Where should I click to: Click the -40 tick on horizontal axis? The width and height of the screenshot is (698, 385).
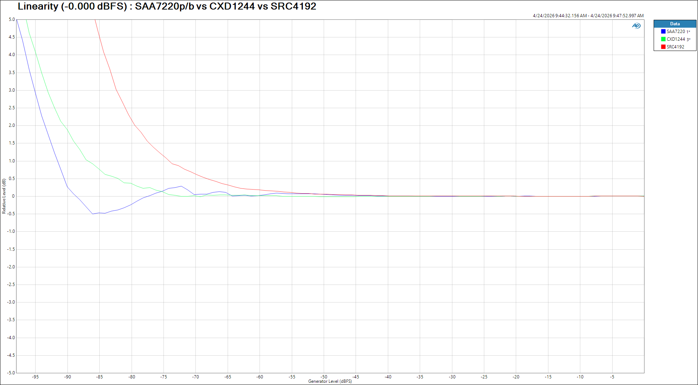point(388,377)
